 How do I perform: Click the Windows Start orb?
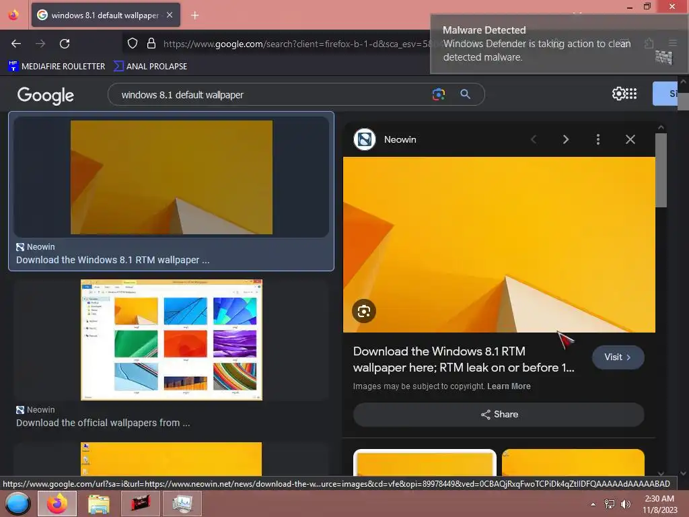click(17, 504)
